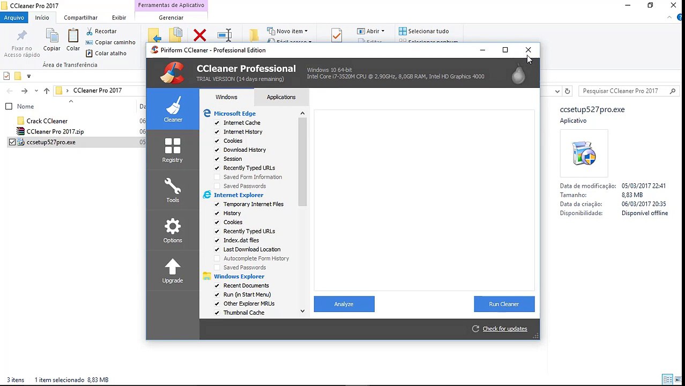
Task: Click the Rename icon in Explorer ribbon
Action: click(225, 35)
